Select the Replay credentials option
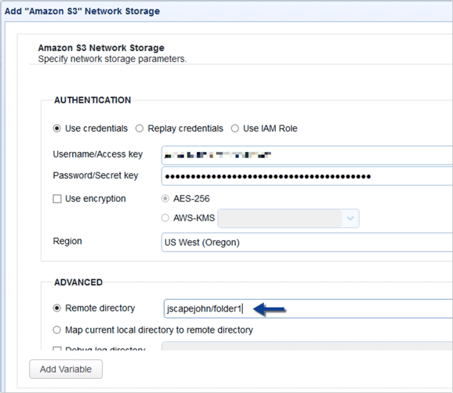The image size is (453, 393). click(x=140, y=128)
